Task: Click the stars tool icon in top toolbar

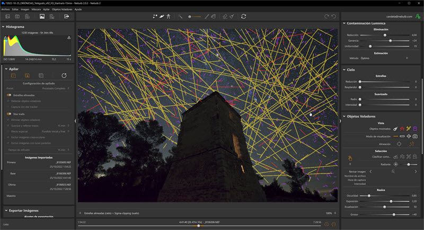Action: pyautogui.click(x=155, y=16)
